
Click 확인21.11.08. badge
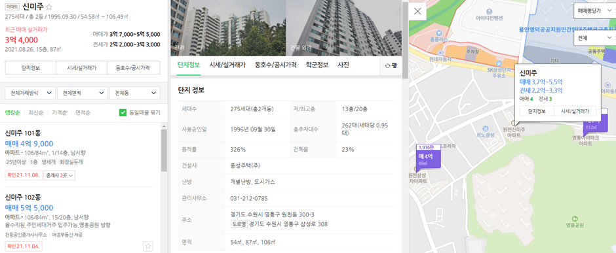tap(24, 175)
